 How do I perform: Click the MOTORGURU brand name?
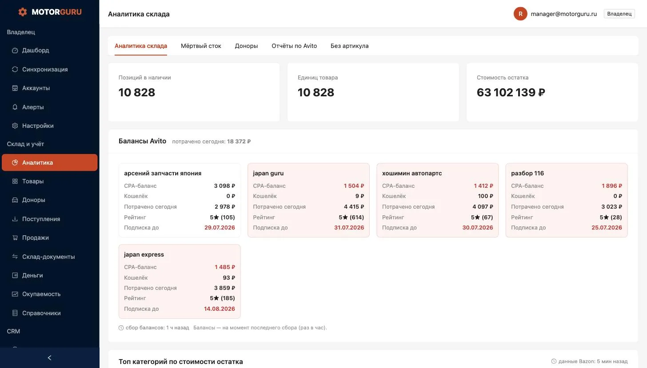tap(56, 12)
